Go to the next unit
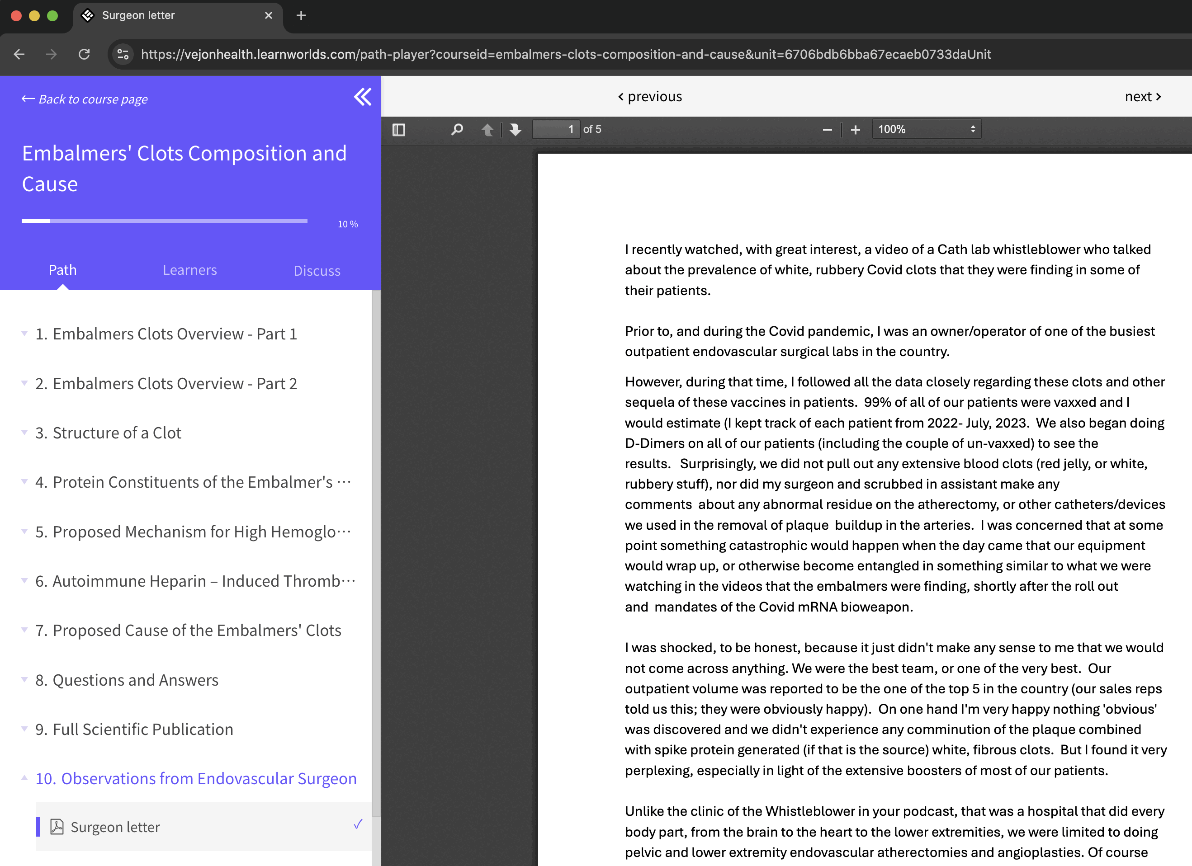This screenshot has width=1192, height=866. click(1143, 97)
